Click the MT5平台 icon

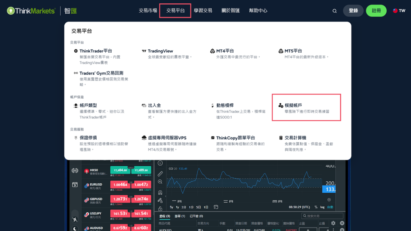pos(281,51)
